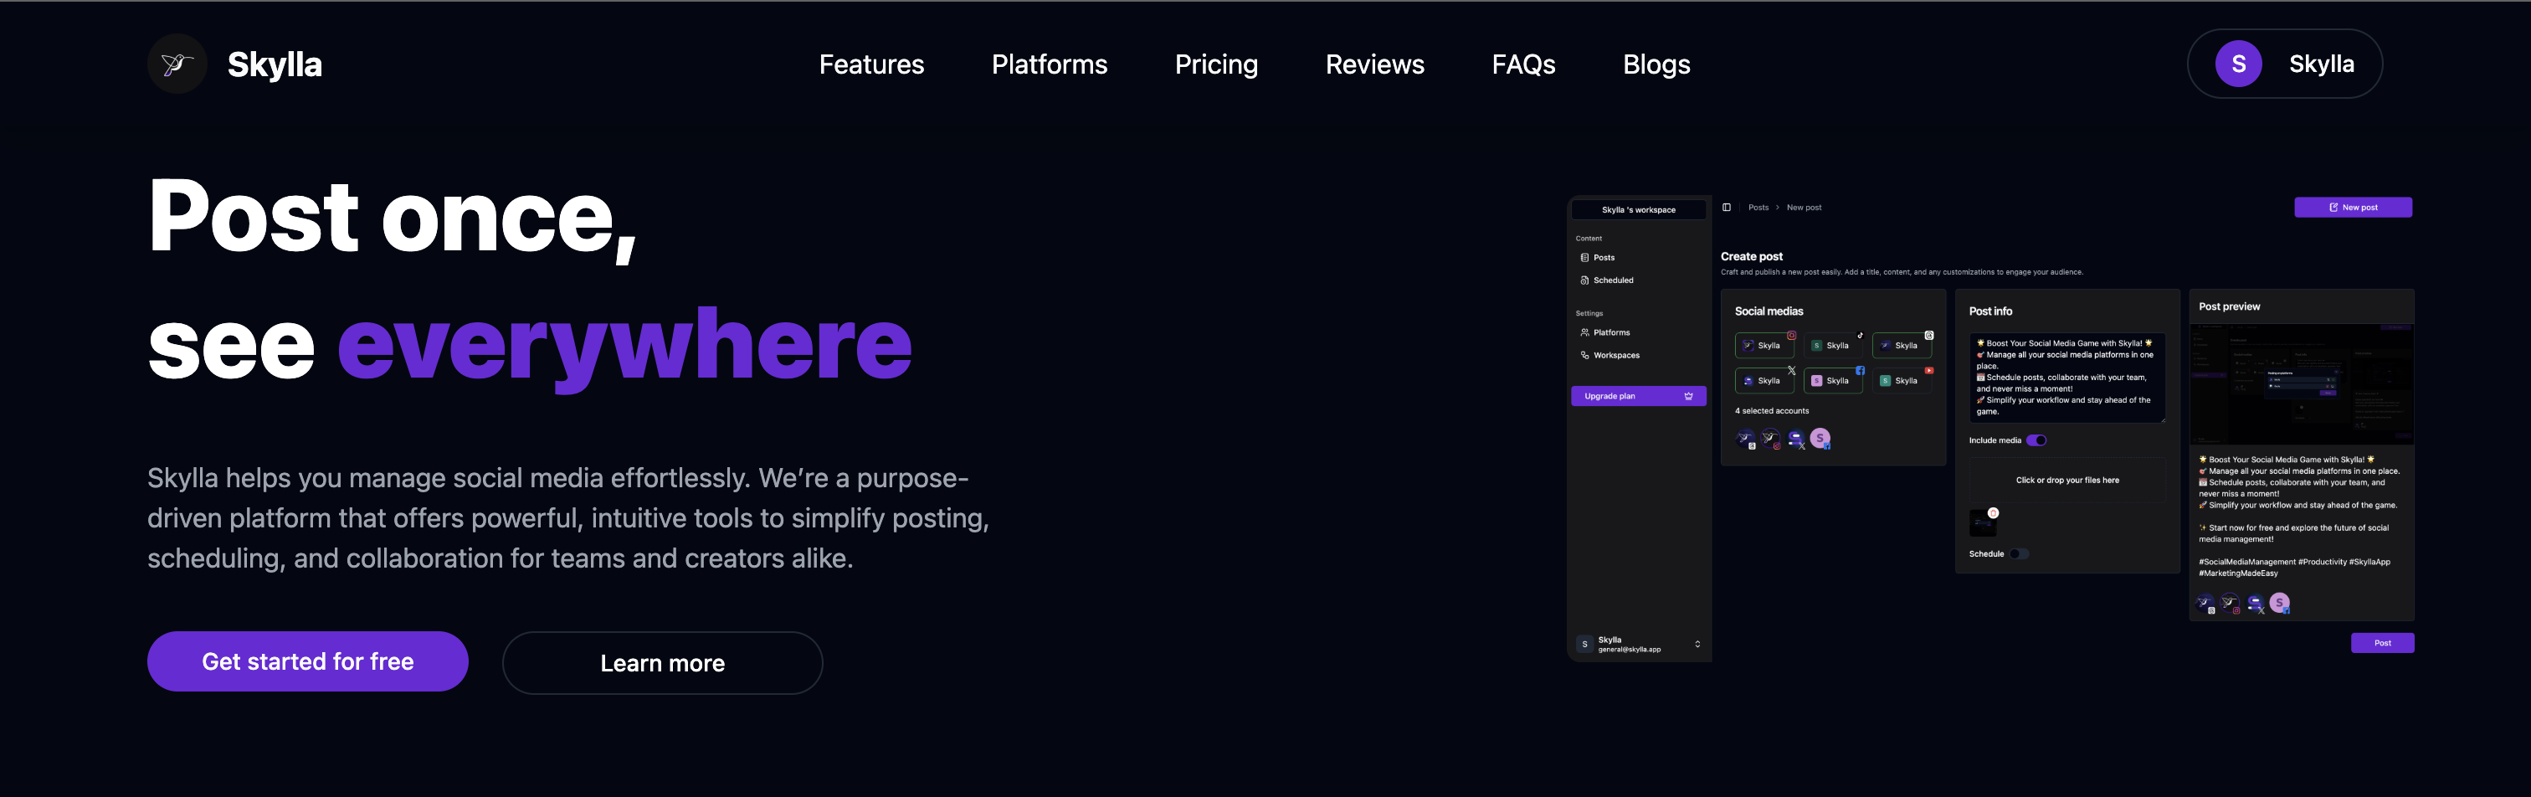The height and width of the screenshot is (797, 2531).
Task: Click the purple New post button
Action: (2354, 208)
